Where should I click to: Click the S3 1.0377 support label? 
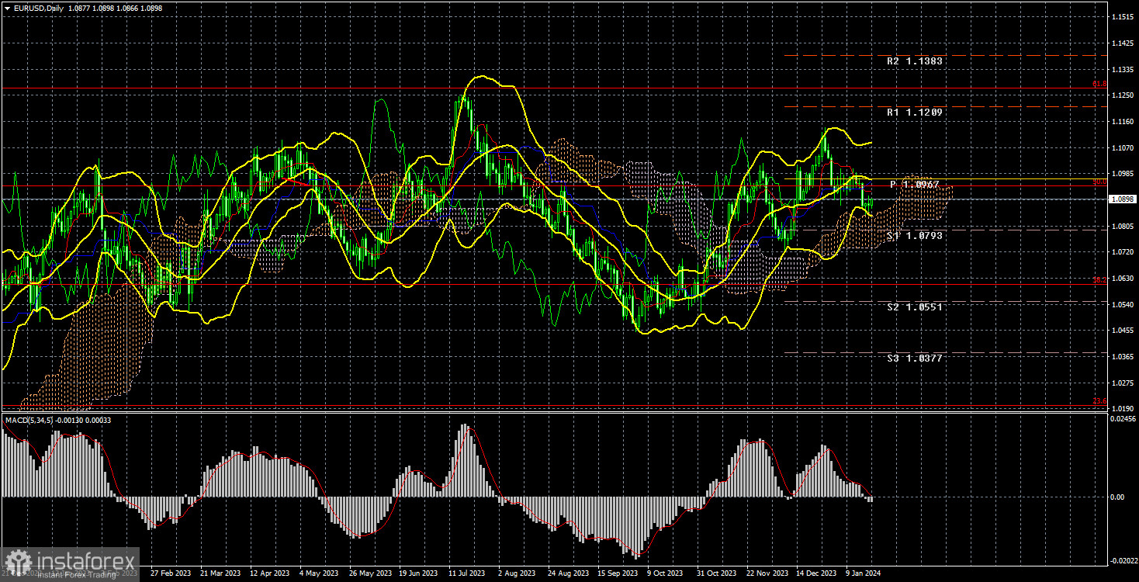point(916,359)
